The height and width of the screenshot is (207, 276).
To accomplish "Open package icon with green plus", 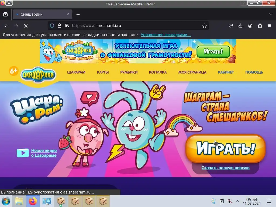I will [61, 201].
